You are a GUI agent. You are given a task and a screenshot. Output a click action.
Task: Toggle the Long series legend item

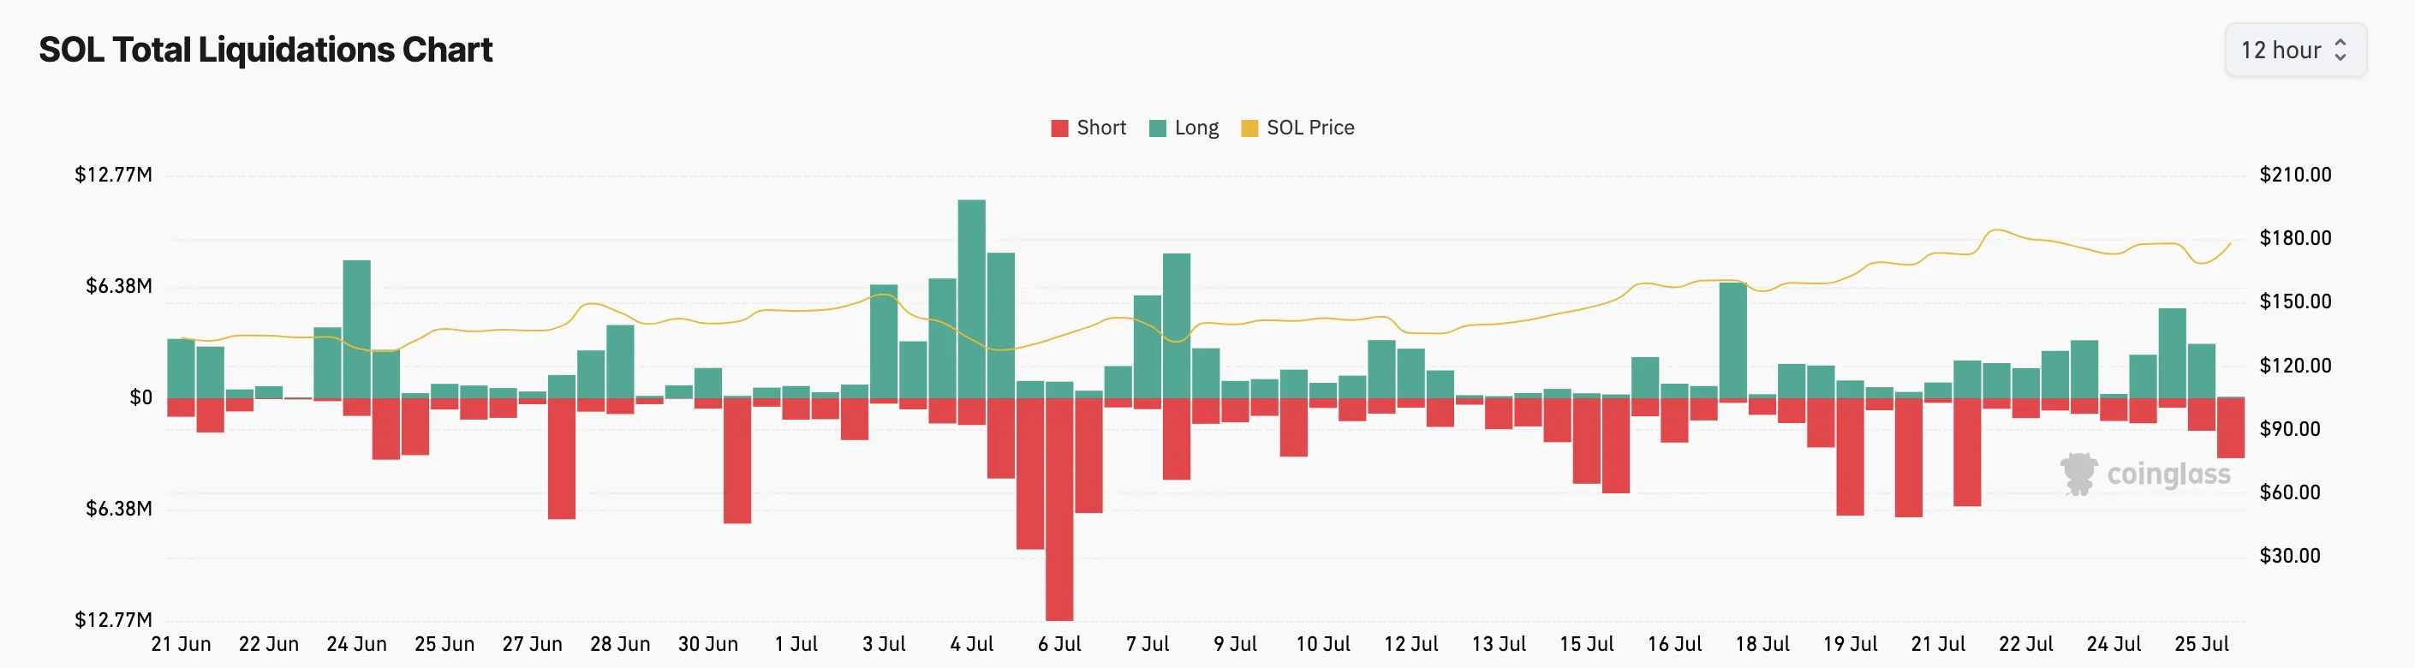click(1184, 128)
